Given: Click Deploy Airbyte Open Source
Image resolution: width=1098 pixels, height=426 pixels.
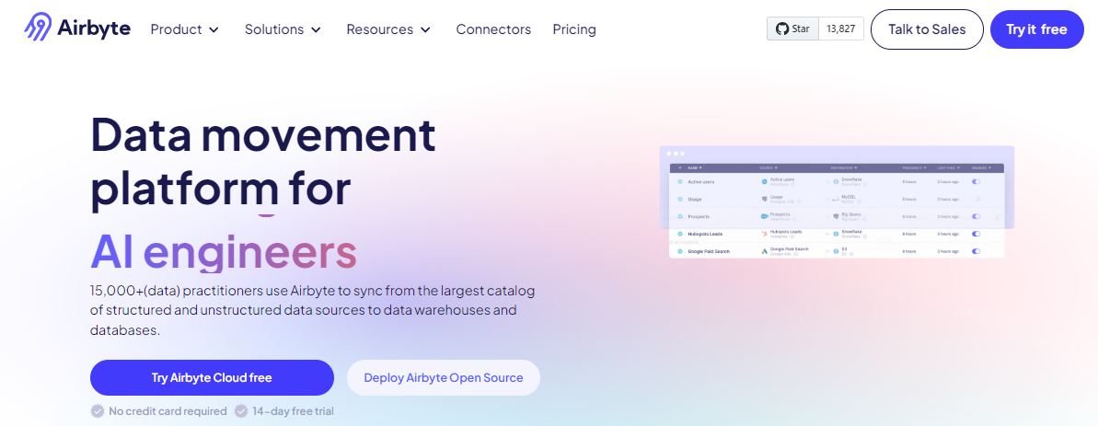Looking at the screenshot, I should [444, 378].
